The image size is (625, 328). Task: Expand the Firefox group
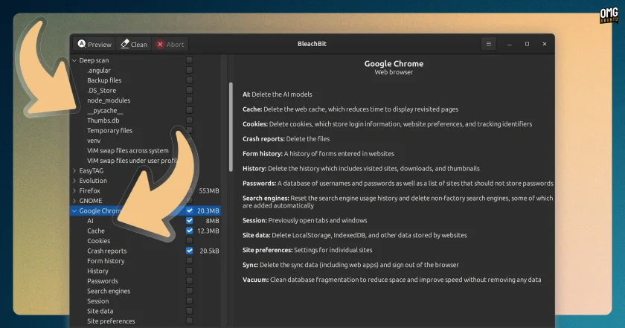pyautogui.click(x=74, y=190)
